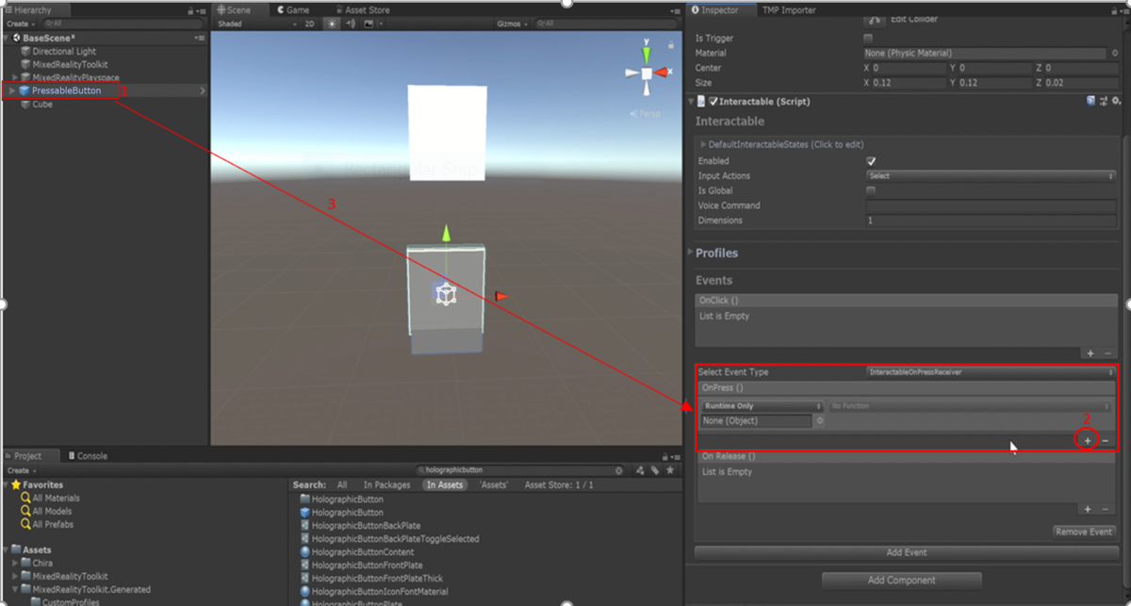Filter search to 'Assets' folder
The image size is (1131, 606).
494,484
